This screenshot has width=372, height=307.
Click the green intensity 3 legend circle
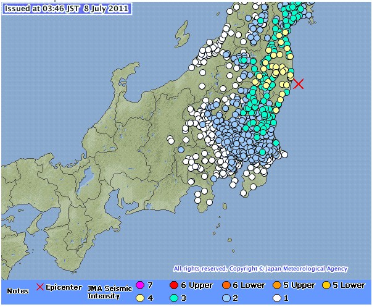tap(173, 296)
